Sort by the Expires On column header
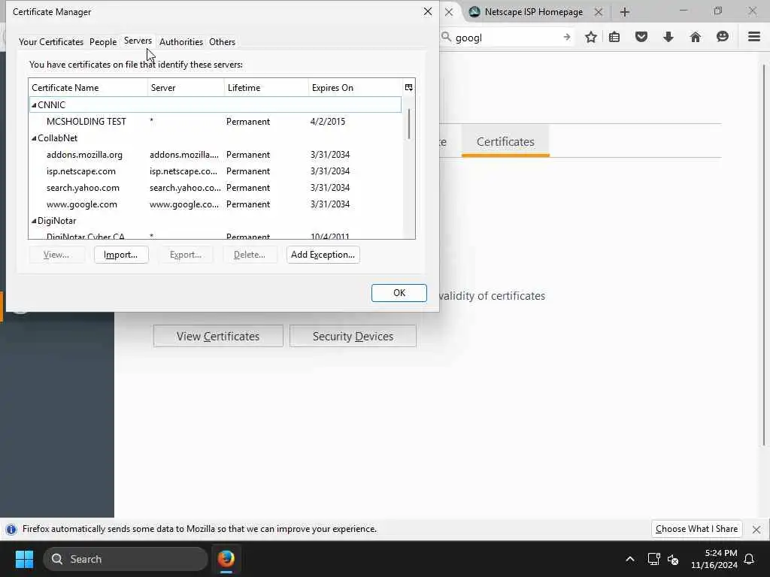Screen dimensions: 770x577 pos(355,87)
